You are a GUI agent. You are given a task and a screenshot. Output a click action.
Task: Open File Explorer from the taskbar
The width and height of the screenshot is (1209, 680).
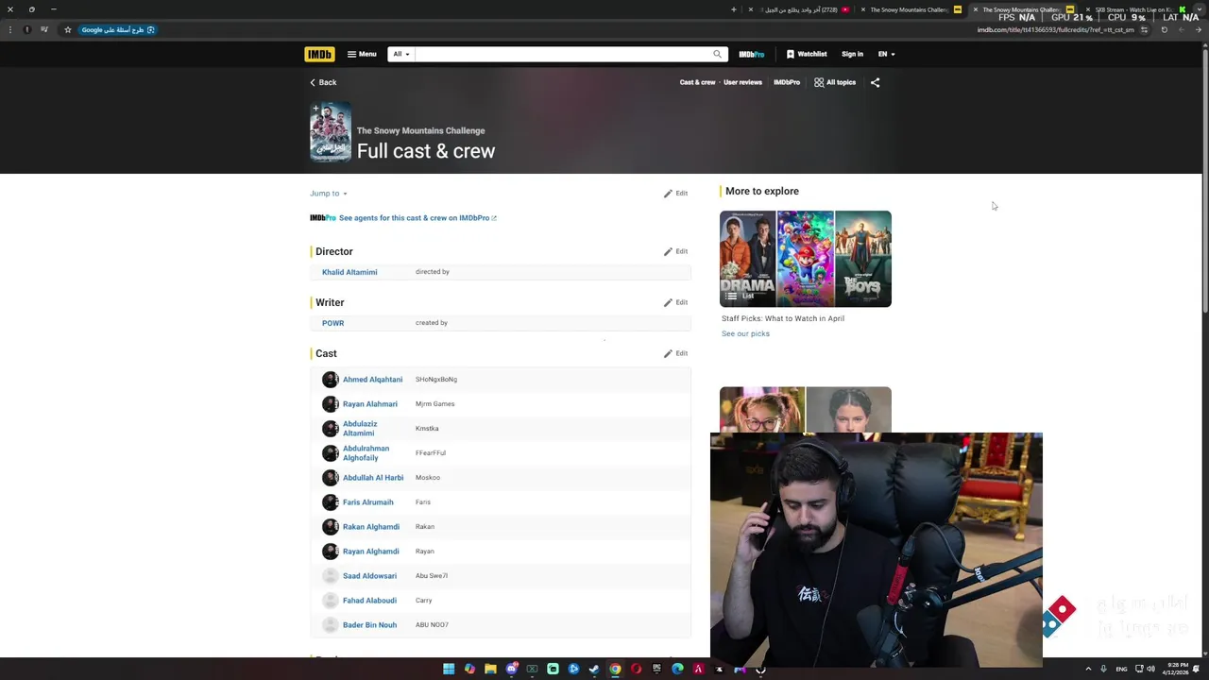[x=490, y=670]
